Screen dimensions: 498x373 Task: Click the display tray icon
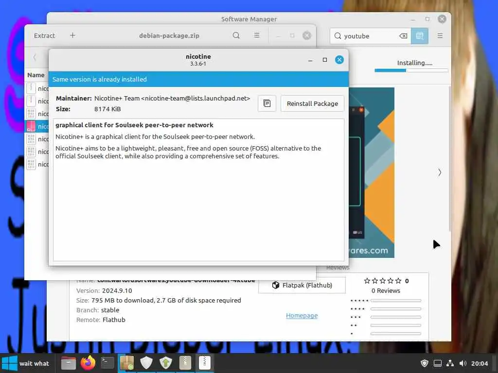[x=438, y=363]
